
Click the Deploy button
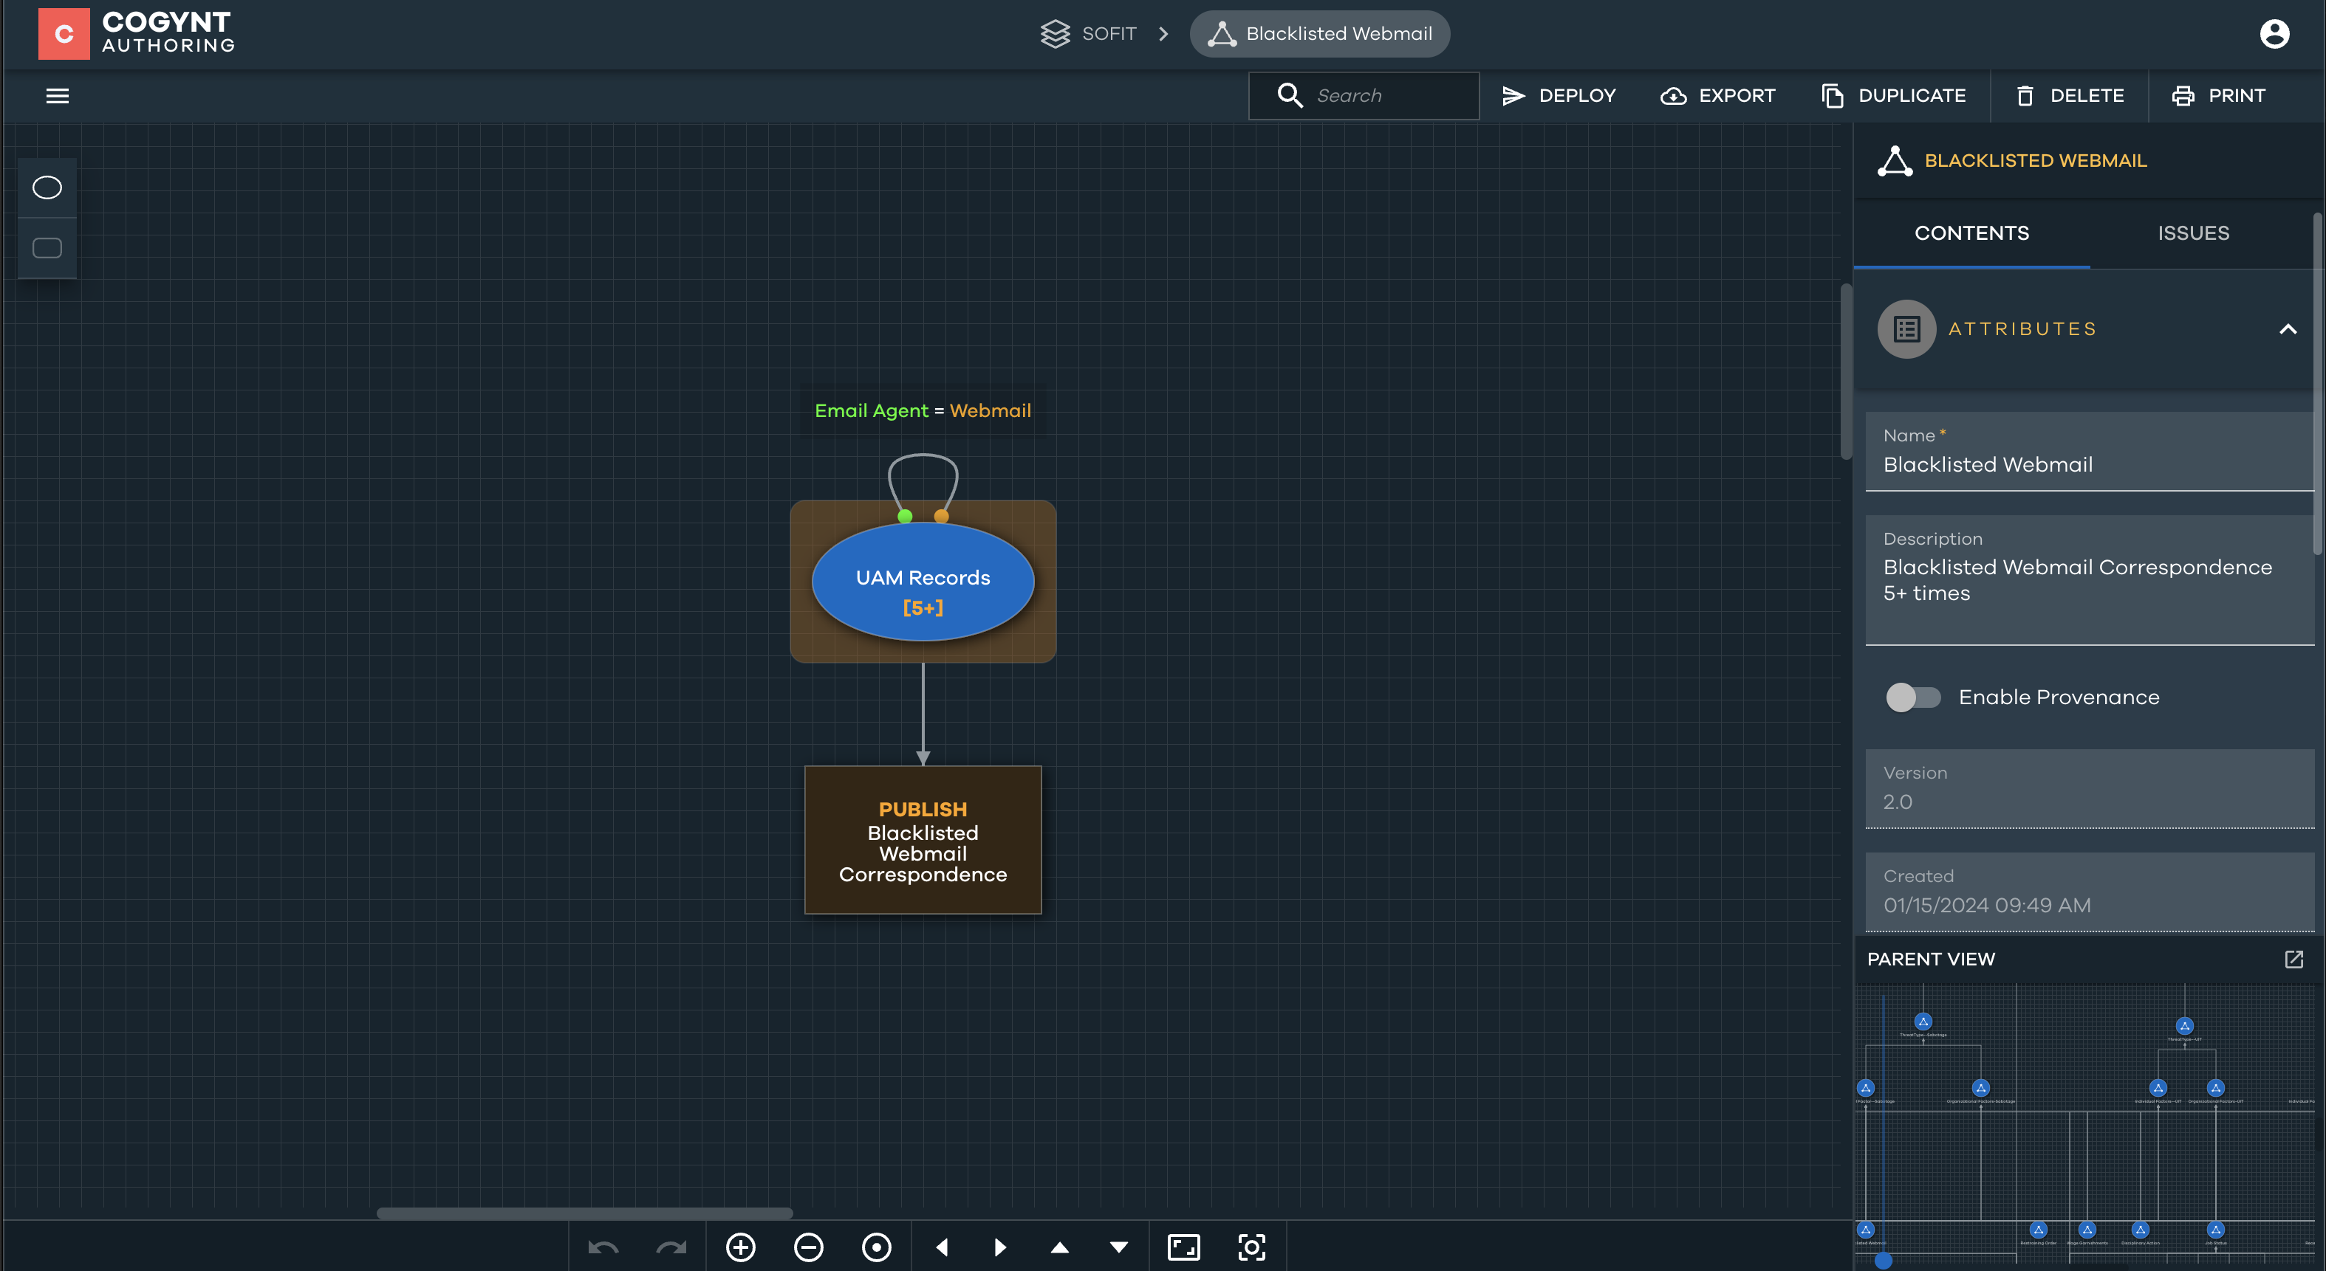point(1559,96)
